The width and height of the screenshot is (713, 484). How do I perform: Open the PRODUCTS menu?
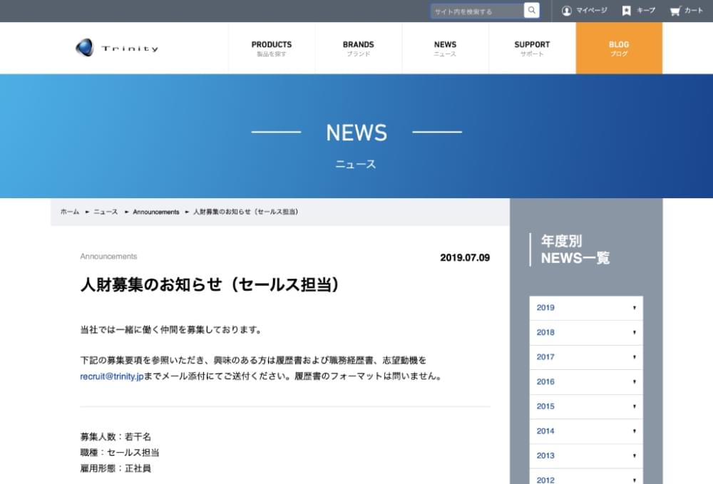click(272, 48)
